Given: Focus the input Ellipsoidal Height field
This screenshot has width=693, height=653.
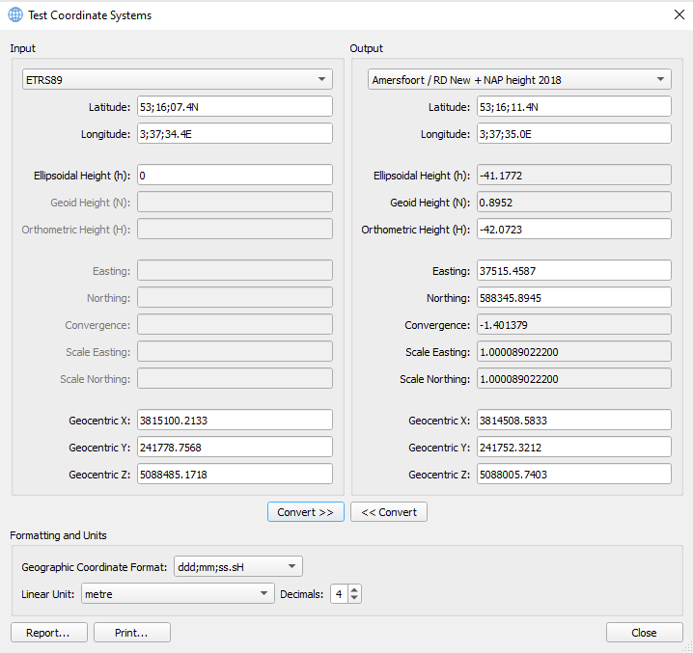Looking at the screenshot, I should [235, 176].
